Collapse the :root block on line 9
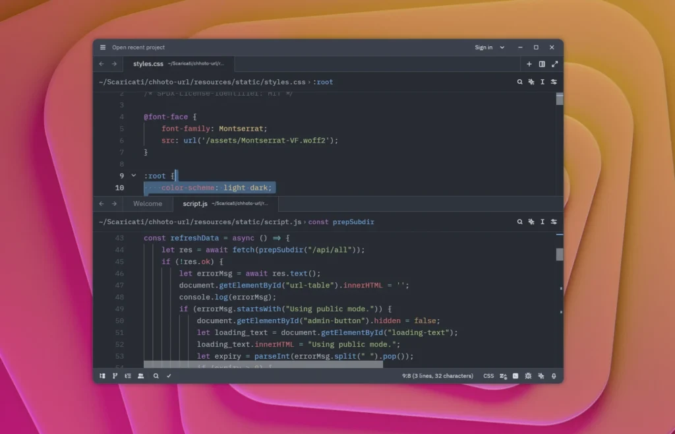Screen dimensions: 675x434 [134, 176]
